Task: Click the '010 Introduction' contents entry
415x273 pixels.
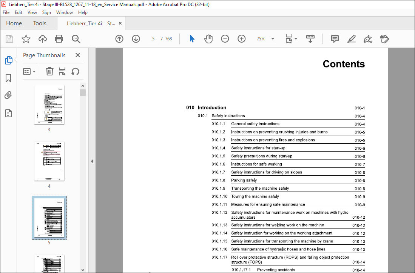Action: [x=276, y=107]
